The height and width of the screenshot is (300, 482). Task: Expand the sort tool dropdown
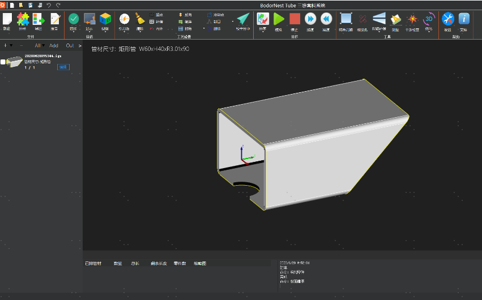[x=263, y=30]
